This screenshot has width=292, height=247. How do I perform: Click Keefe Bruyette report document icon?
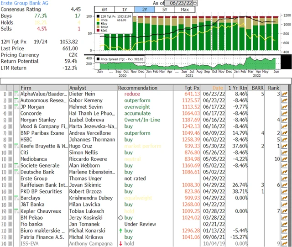point(16,146)
